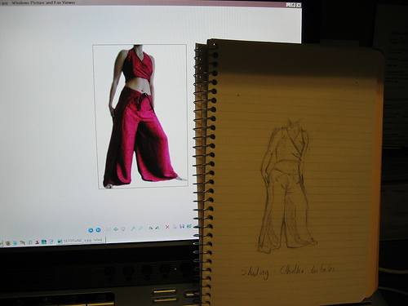Click the Best Fit icon
Viewport: 408px width, 306px height.
pos(109,229)
